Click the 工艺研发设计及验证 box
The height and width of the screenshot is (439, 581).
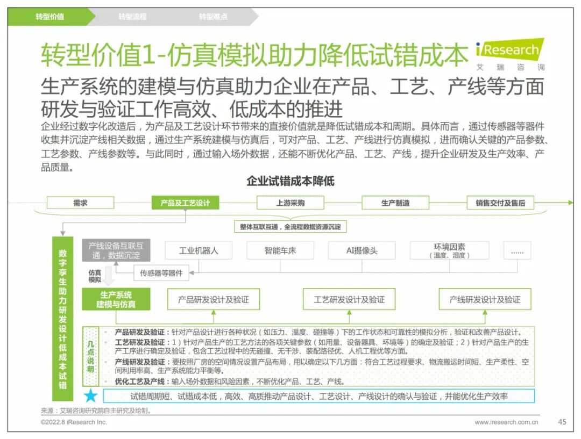click(349, 299)
